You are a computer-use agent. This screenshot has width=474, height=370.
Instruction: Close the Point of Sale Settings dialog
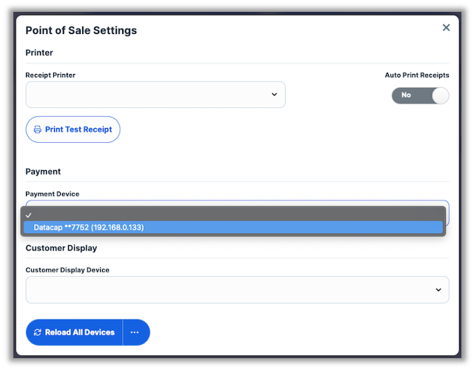446,27
